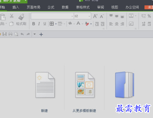
Task: Align text to top
Action: 111,15
